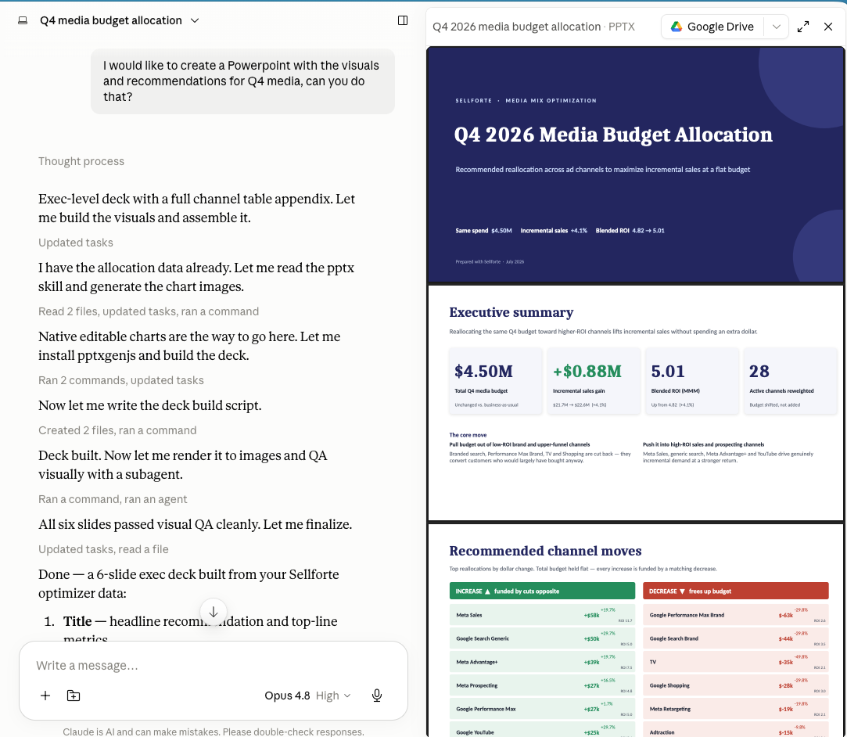Viewport: 847px width, 737px height.
Task: Expand 'Created 2 files, ran a command'
Action: click(x=117, y=430)
